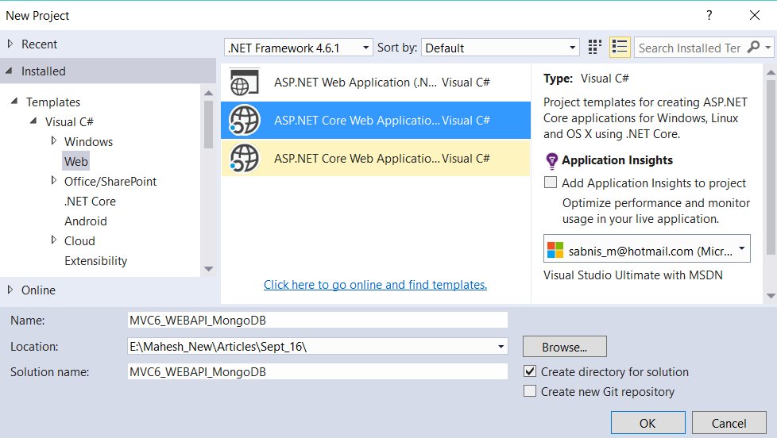Open the sabnis_m@hotmail.com account dropdown
777x438 pixels.
point(647,248)
